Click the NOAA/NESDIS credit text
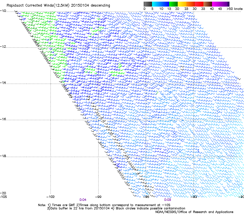The height and width of the screenshot is (214, 244). coord(194,212)
